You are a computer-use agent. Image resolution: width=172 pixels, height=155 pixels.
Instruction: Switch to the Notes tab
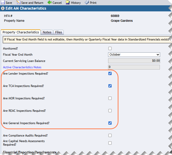coord(47,32)
